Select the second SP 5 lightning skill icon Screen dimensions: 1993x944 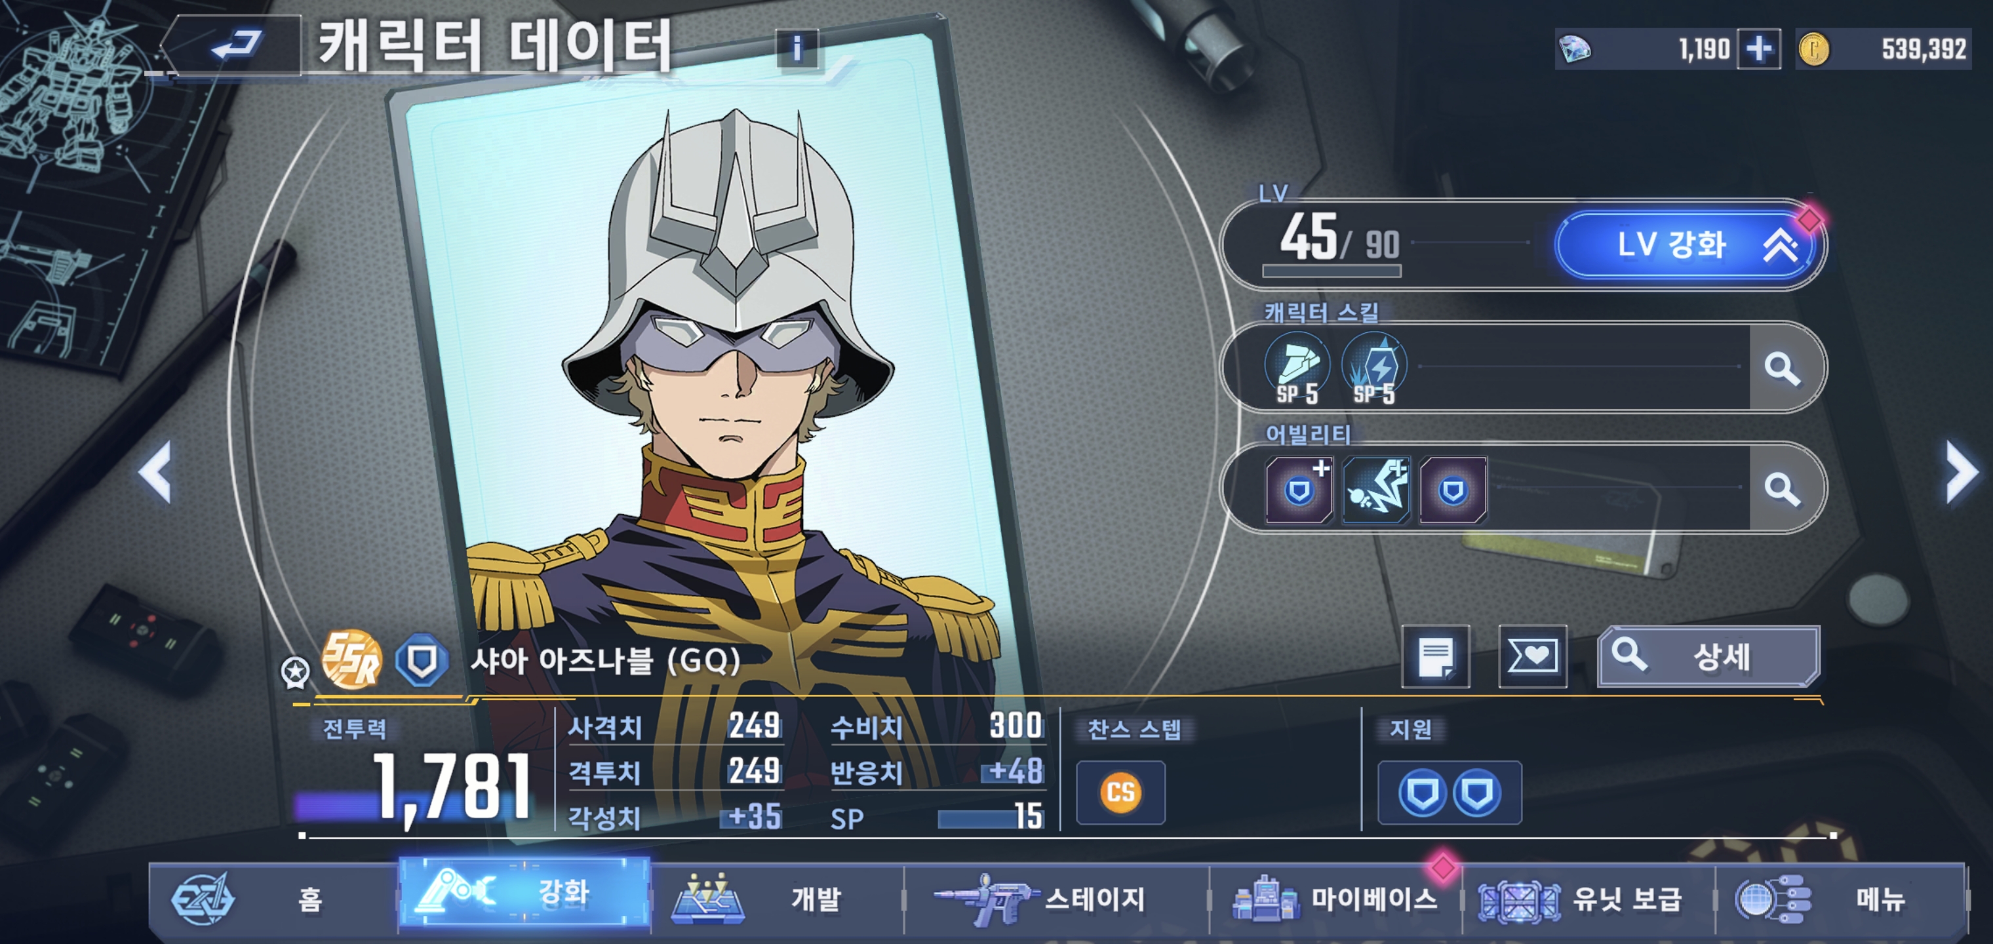point(1374,368)
